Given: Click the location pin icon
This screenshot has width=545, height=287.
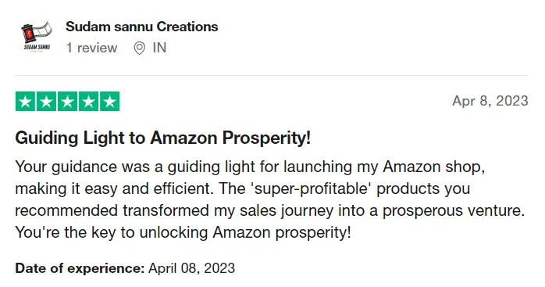Looking at the screenshot, I should 140,48.
